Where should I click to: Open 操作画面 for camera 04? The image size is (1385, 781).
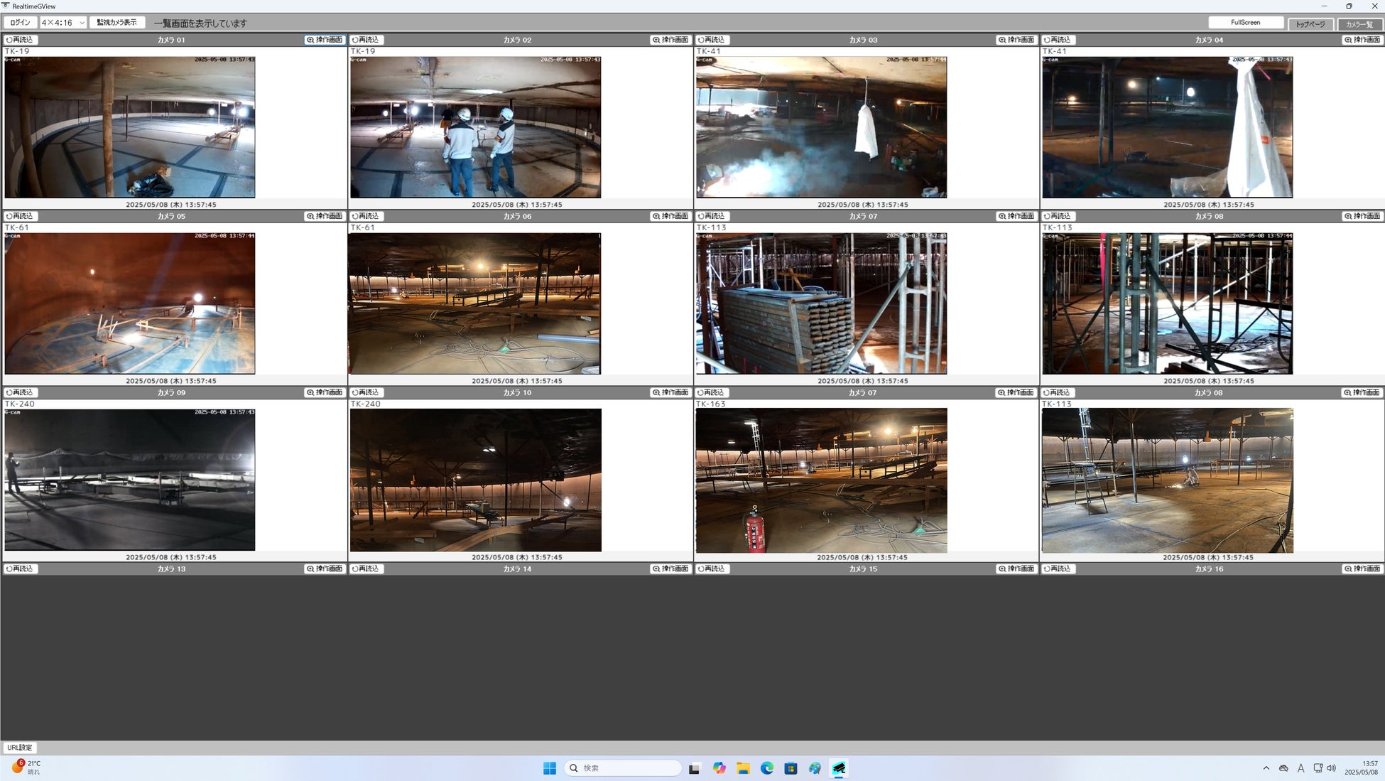pos(1362,40)
